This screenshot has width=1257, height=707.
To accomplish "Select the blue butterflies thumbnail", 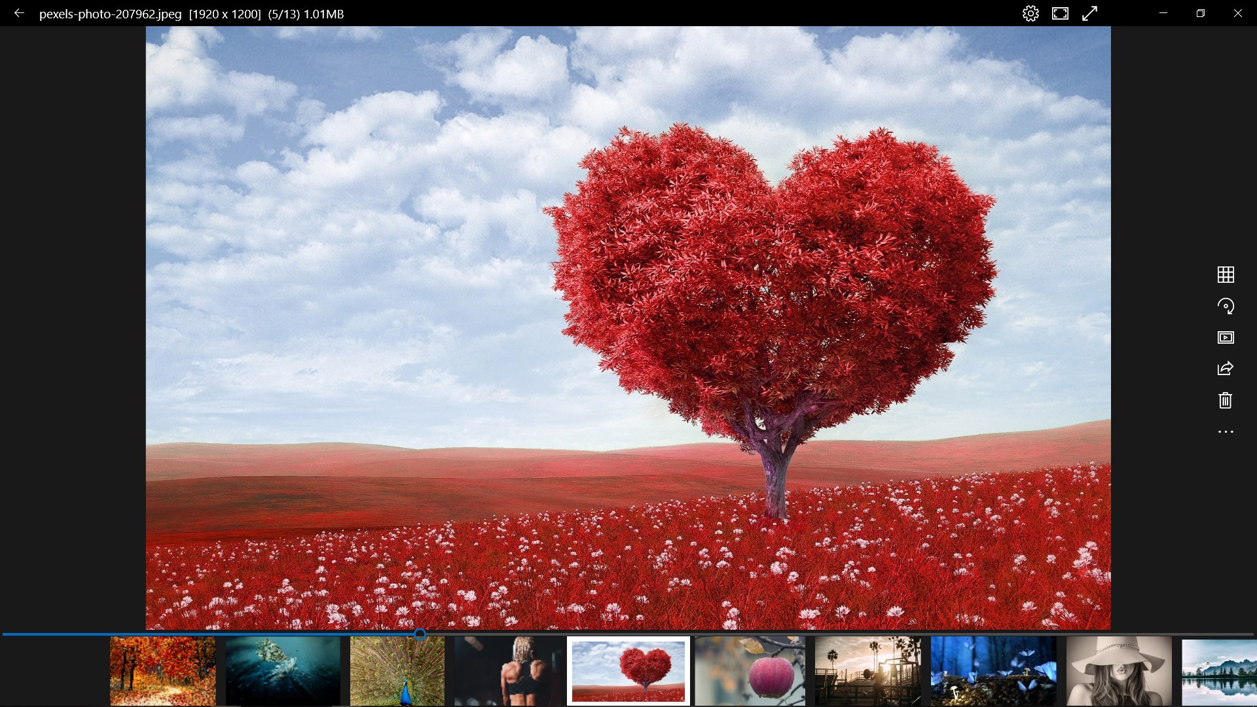I will [993, 671].
